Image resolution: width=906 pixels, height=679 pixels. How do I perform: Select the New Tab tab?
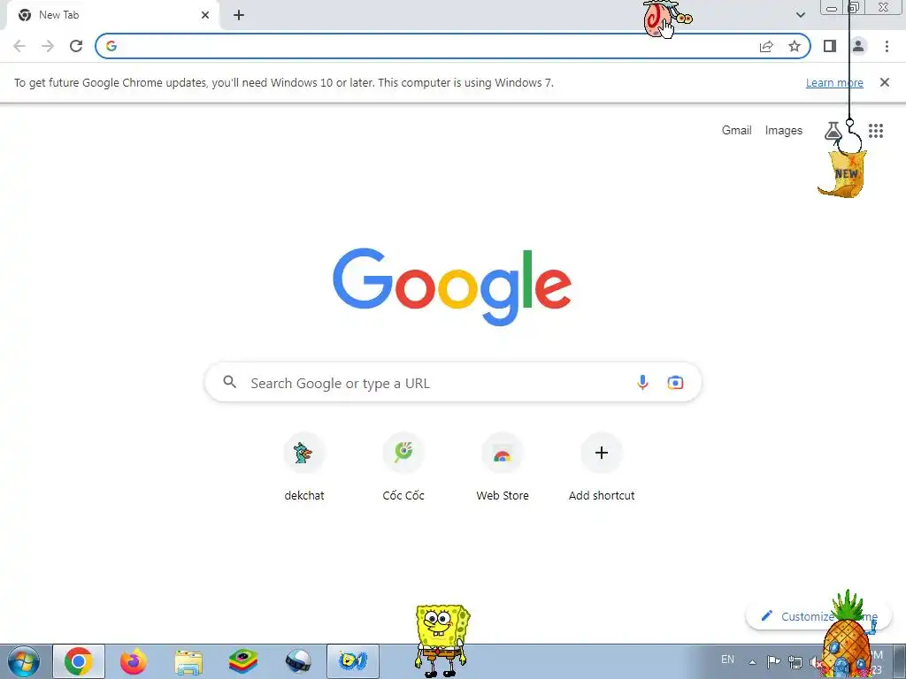pyautogui.click(x=112, y=15)
